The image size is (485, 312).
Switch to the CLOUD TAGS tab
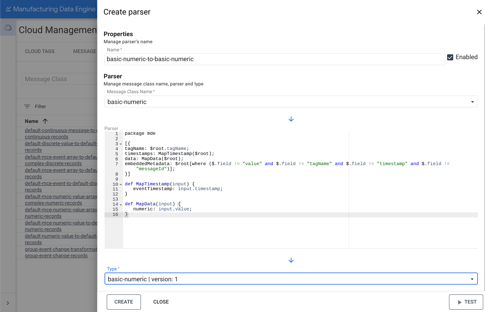click(x=40, y=51)
